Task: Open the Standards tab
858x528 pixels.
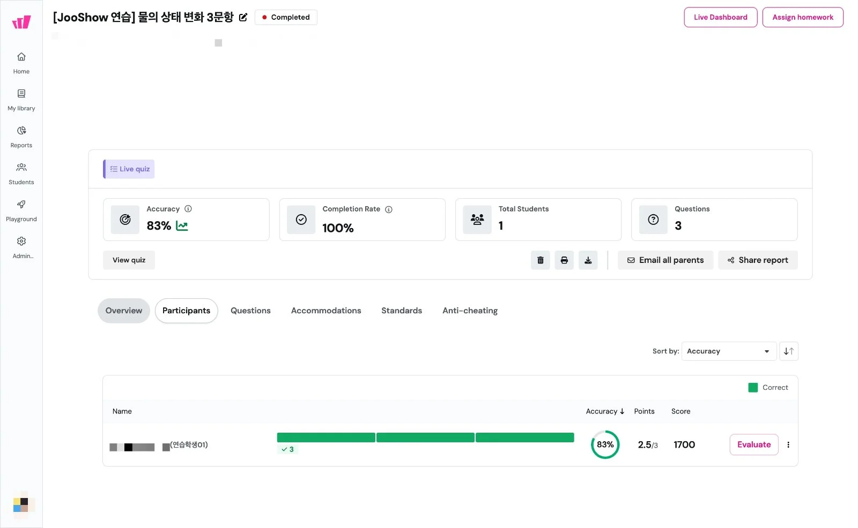Action: (402, 311)
